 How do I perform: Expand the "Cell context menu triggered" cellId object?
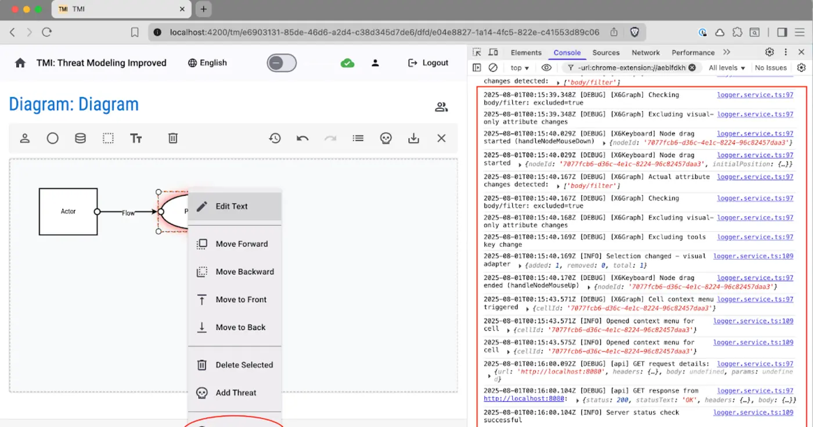(x=527, y=308)
